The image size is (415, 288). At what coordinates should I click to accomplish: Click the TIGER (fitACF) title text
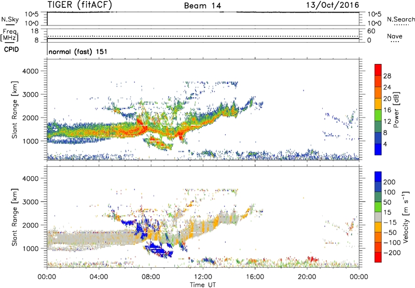[80, 5]
